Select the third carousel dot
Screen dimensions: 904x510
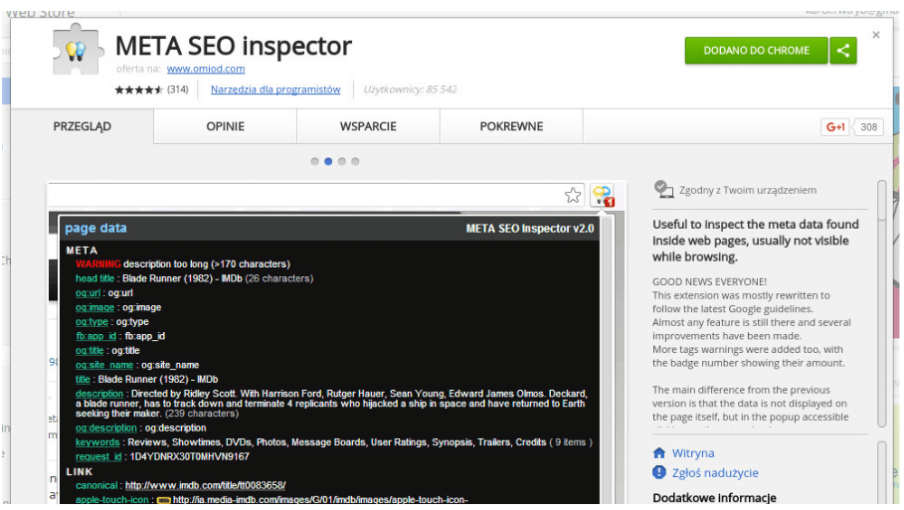(x=342, y=161)
